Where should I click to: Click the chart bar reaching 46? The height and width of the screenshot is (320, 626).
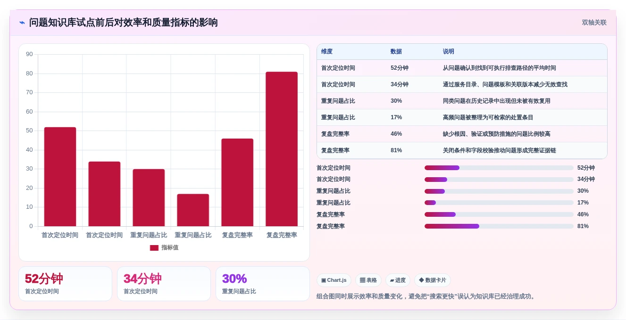point(237,182)
